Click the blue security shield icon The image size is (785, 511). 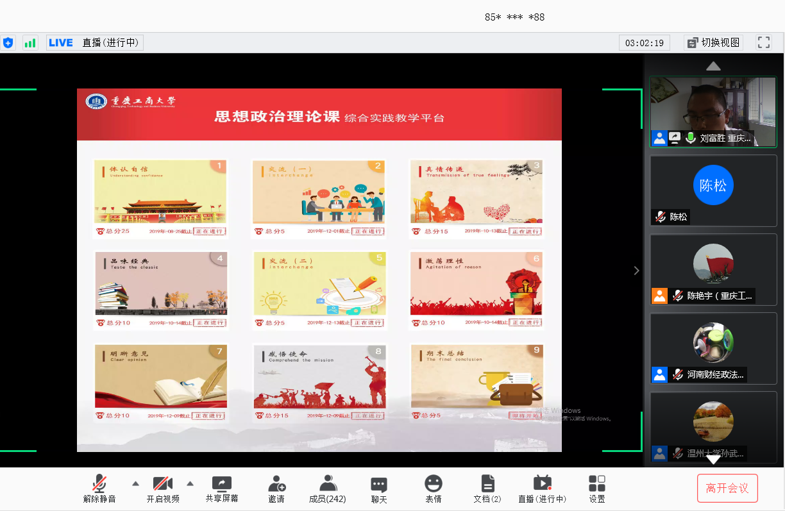tap(8, 43)
